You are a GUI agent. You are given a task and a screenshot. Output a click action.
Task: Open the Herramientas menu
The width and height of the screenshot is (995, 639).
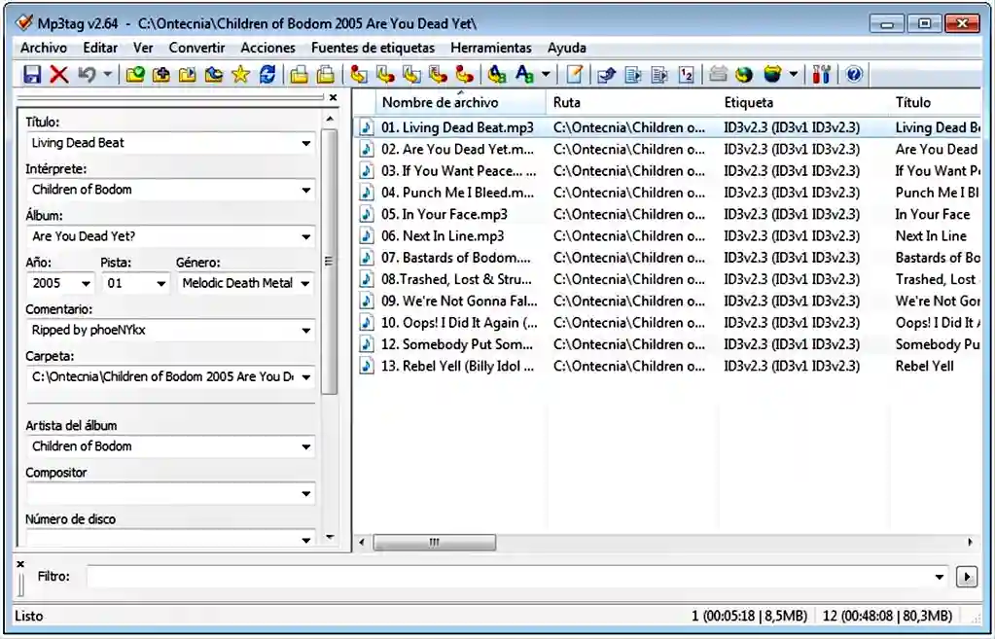(x=491, y=48)
